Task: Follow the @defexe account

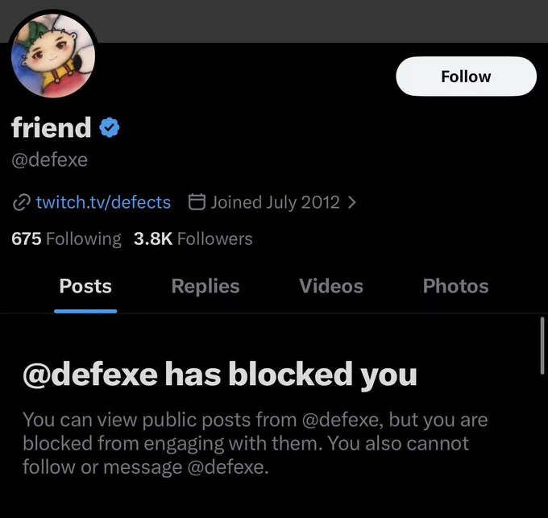Action: (467, 77)
